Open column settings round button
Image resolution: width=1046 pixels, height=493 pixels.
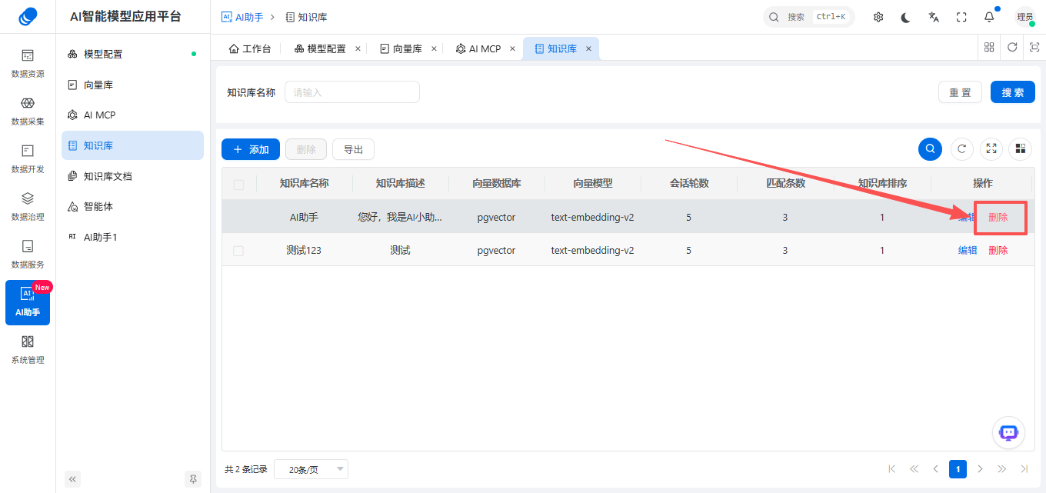point(1021,148)
